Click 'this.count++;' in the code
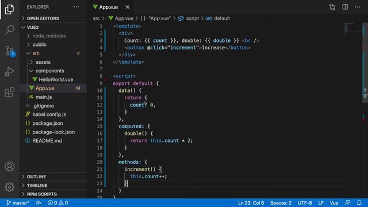The width and height of the screenshot is (368, 207). coord(148,177)
